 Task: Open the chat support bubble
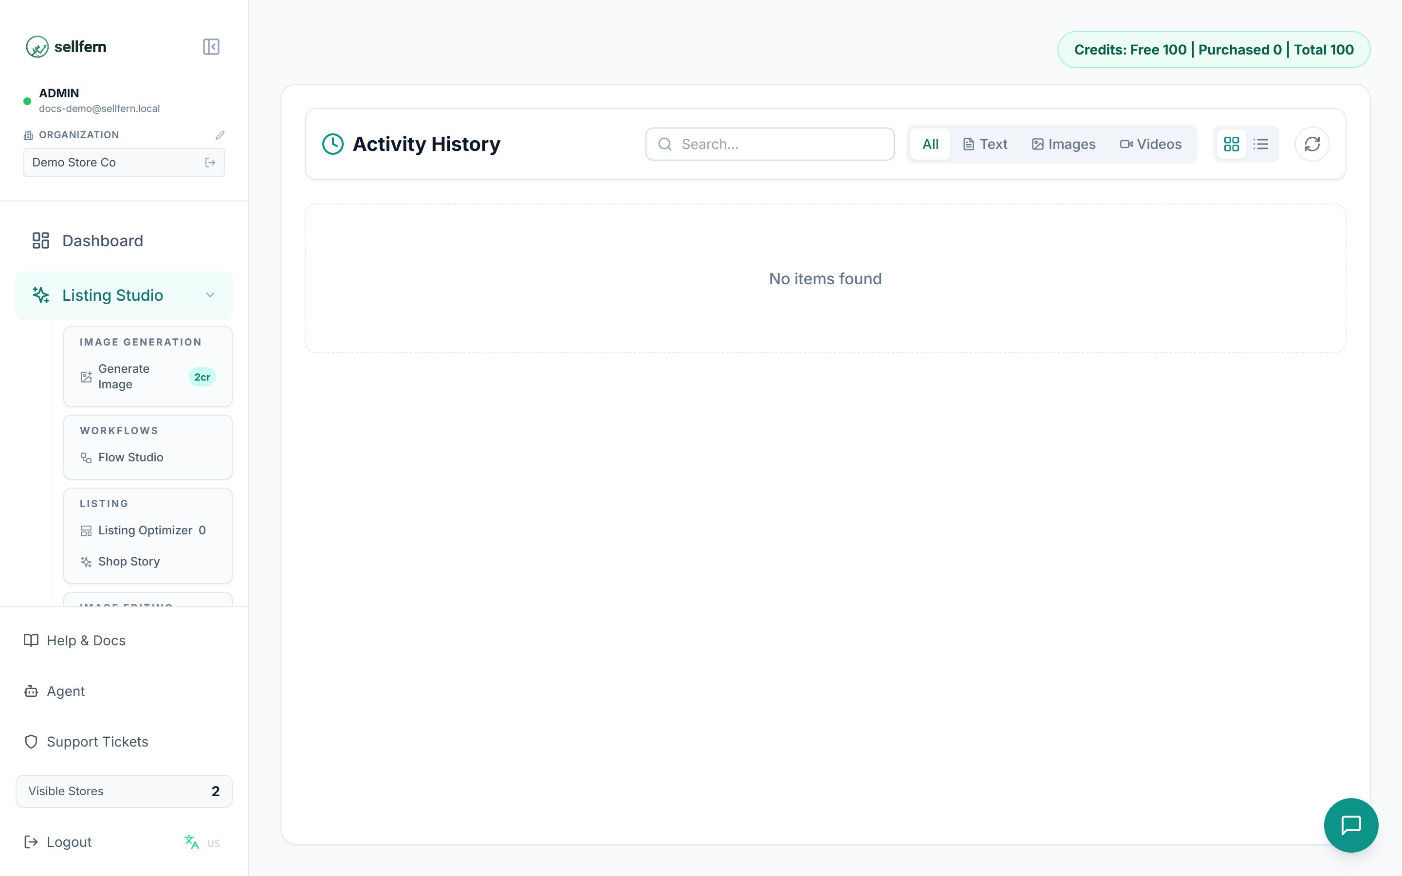(1351, 825)
